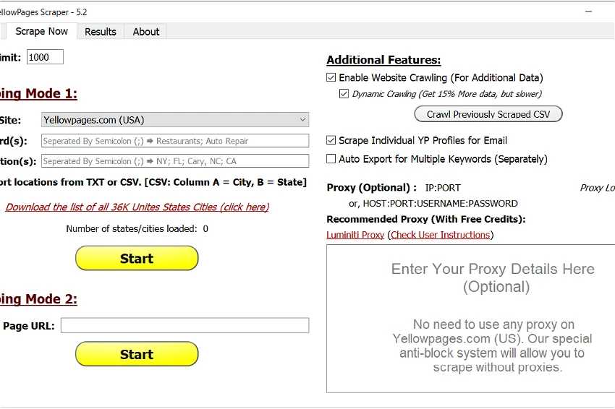
Task: Click the limit field showing 1000
Action: coord(45,57)
